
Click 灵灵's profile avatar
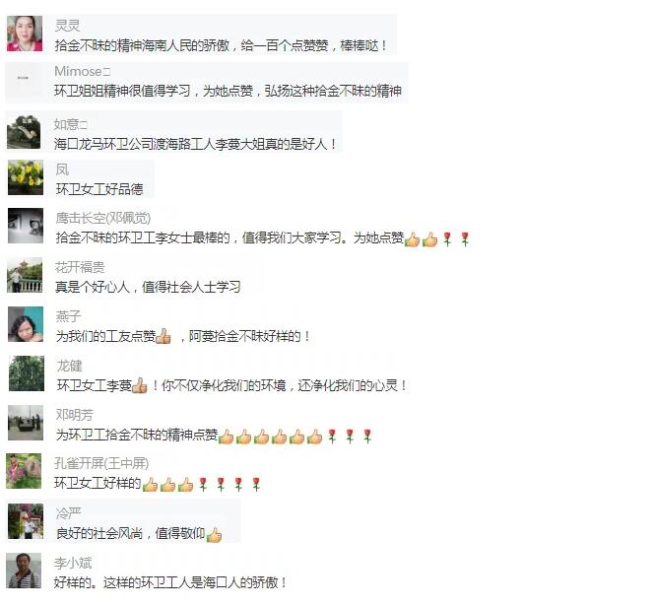pos(25,34)
